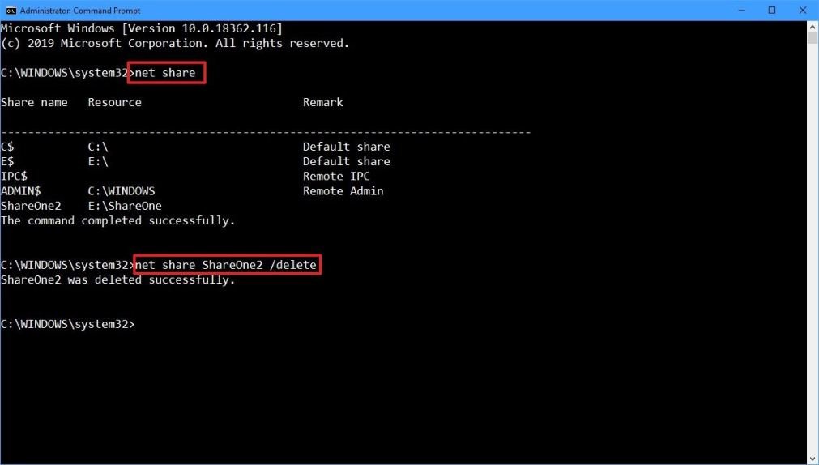Click the 'net share ShareOne2 /delete' command

coord(226,265)
